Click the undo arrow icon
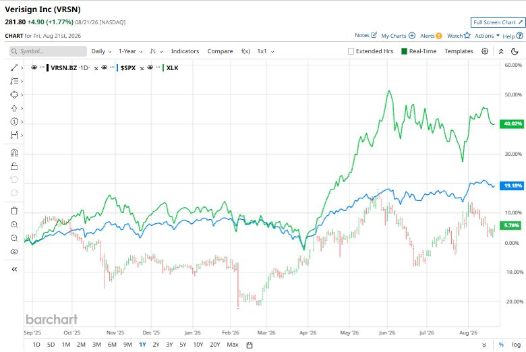Screen dimensions: 526x352 point(14,179)
